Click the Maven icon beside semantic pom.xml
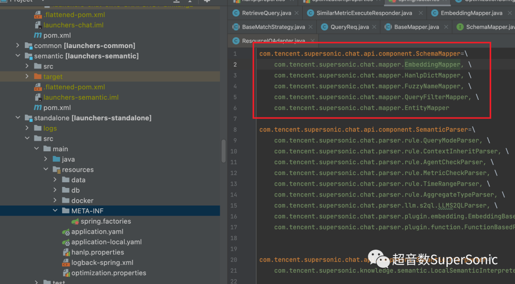The height and width of the screenshot is (284, 515). (x=38, y=108)
